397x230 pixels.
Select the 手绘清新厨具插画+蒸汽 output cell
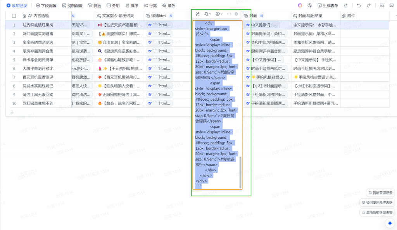[316, 103]
